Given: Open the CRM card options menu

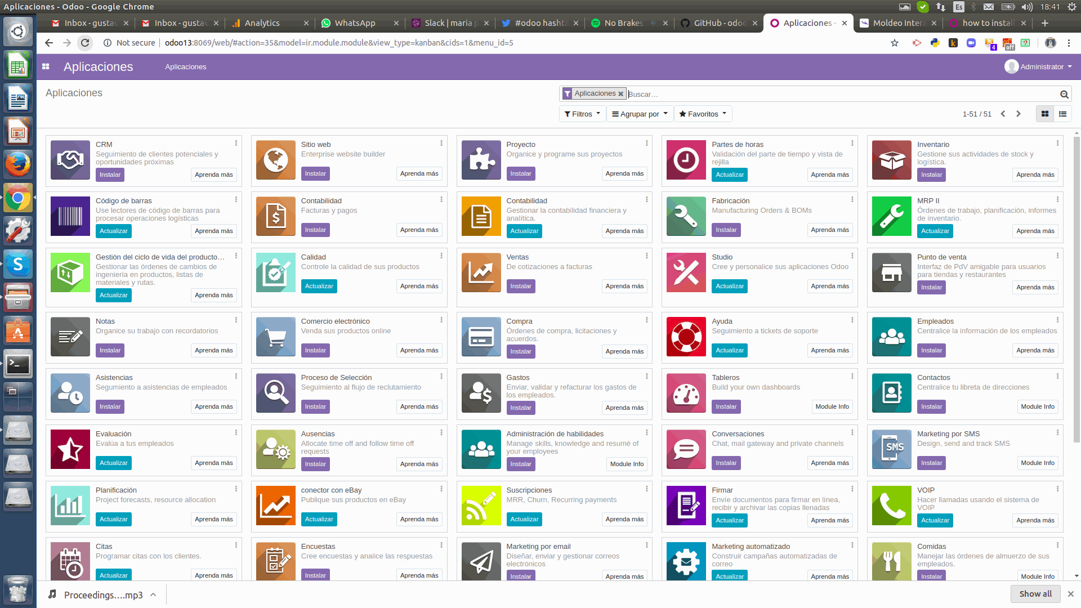Looking at the screenshot, I should point(236,144).
